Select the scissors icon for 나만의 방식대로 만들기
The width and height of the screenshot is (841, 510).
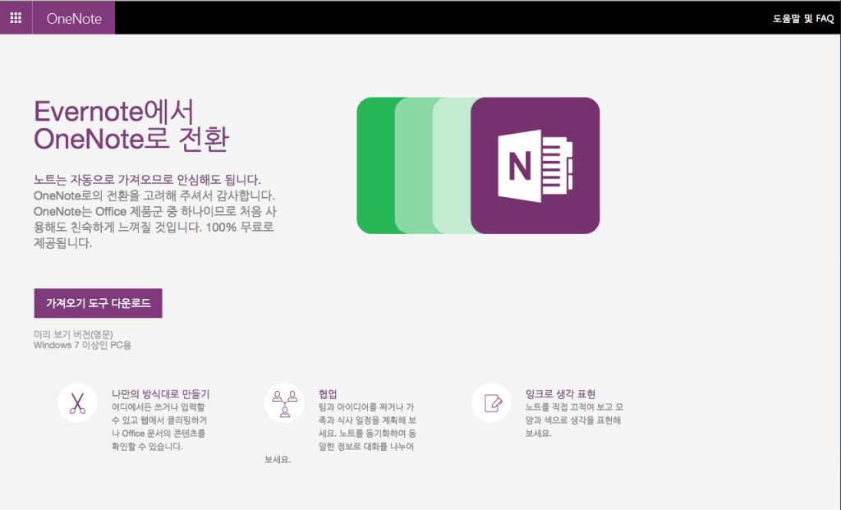(80, 403)
